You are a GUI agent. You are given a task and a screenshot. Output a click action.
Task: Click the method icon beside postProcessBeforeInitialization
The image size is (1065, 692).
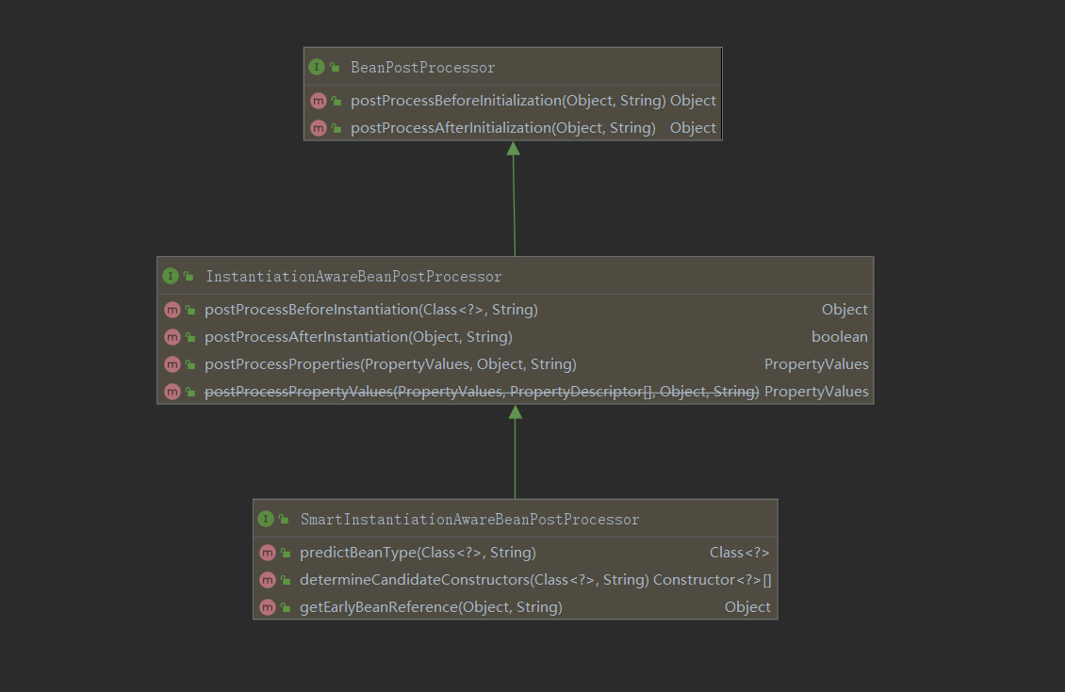[x=319, y=100]
